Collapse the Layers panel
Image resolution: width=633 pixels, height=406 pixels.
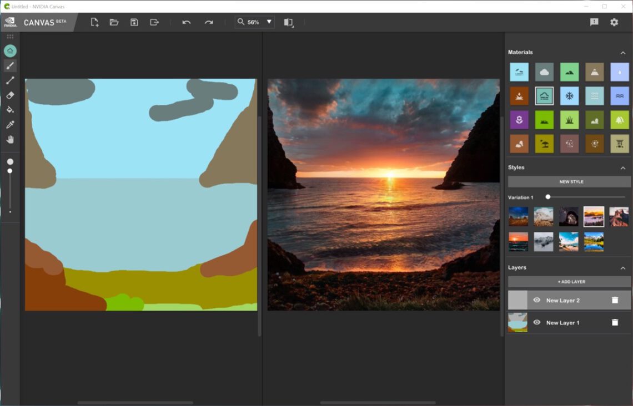[622, 268]
